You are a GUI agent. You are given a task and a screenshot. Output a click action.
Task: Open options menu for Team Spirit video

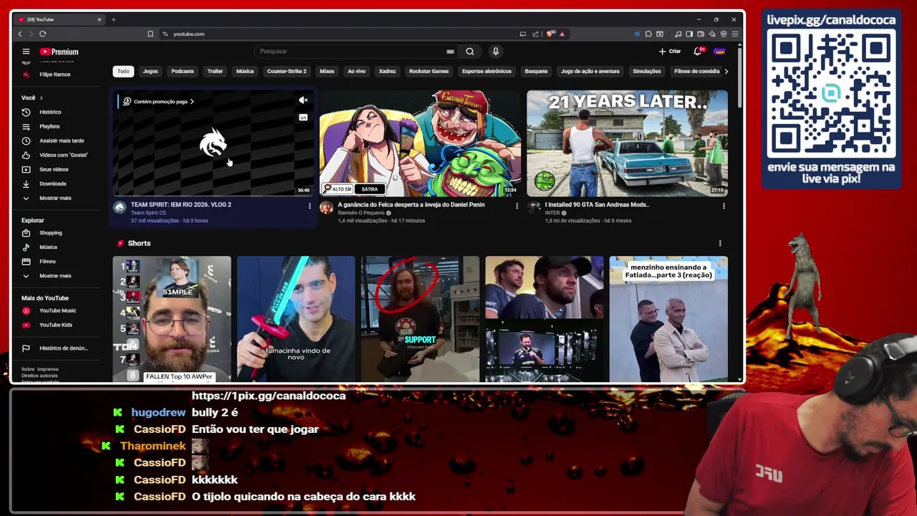(309, 206)
